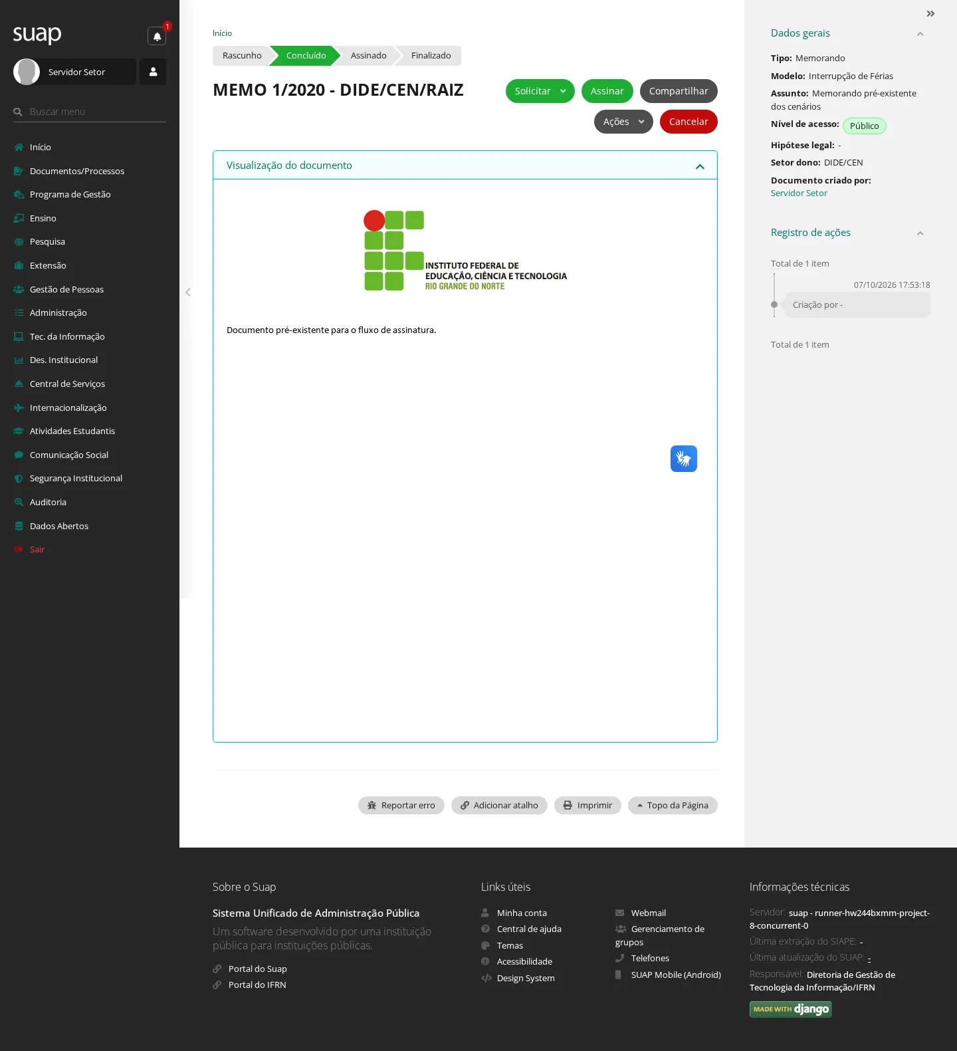Viewport: 957px width, 1051px height.
Task: Open the Programa de Gestão menu item
Action: tap(70, 194)
